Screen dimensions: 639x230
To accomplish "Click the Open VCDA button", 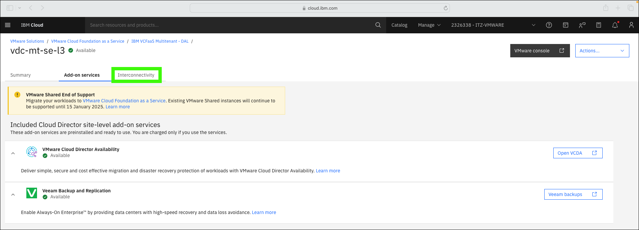I will (x=578, y=153).
